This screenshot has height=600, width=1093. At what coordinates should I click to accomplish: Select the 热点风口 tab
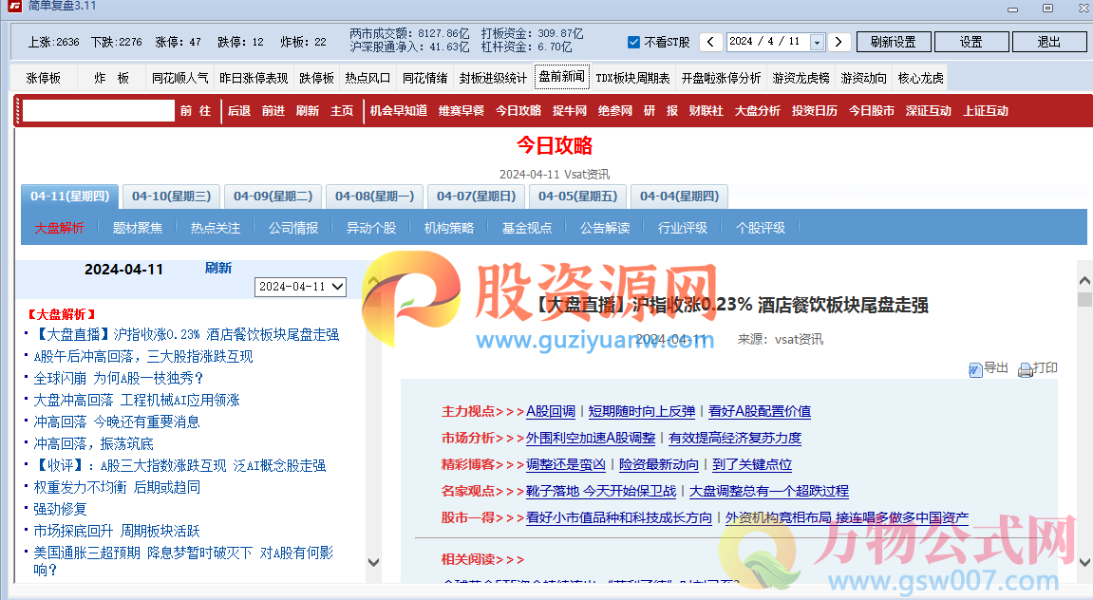coord(367,78)
